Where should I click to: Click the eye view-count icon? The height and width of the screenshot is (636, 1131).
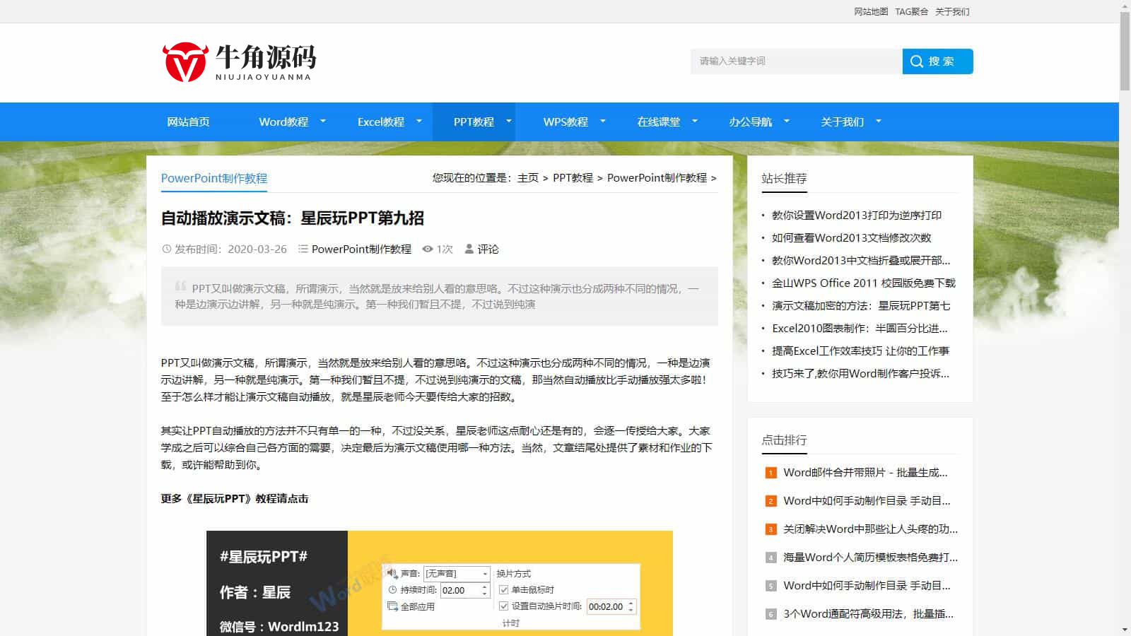click(x=428, y=249)
